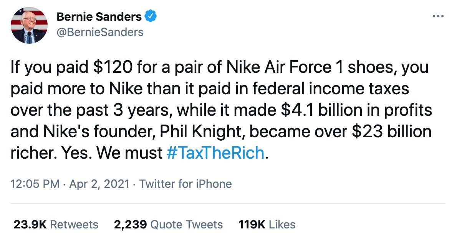Viewport: 457px width, 243px height.
Task: Click the 'Twitter for iPhone' source label
Action: point(186,184)
